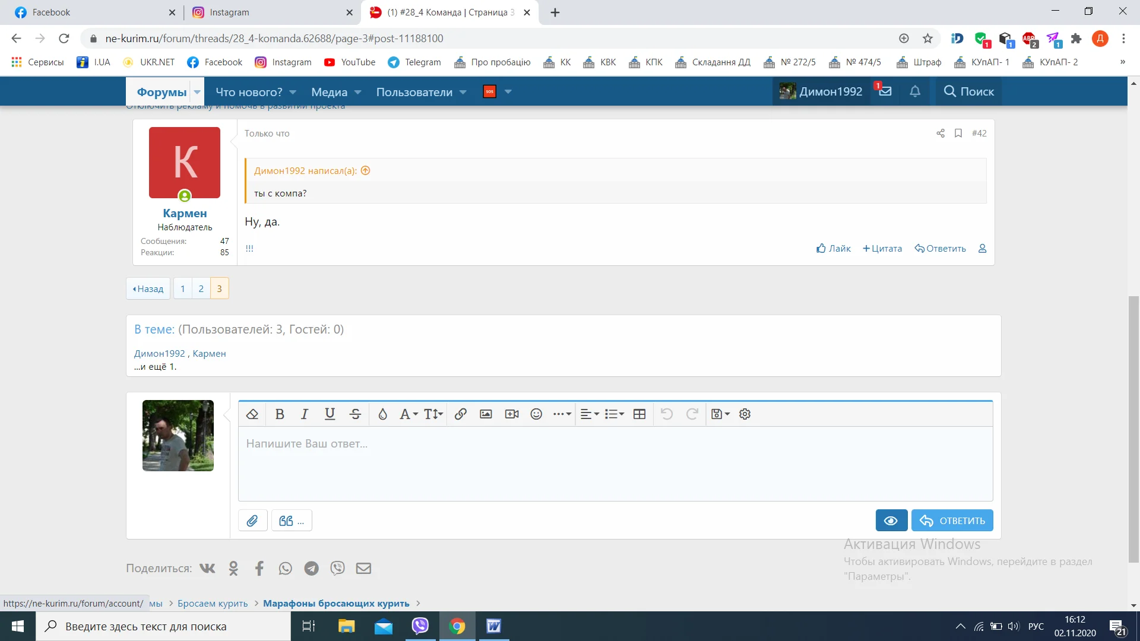Go to page 2 of the thread
The height and width of the screenshot is (641, 1140).
tap(201, 288)
